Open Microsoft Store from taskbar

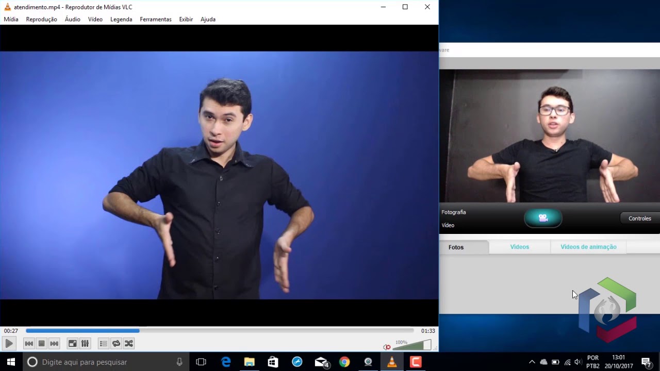tap(273, 362)
